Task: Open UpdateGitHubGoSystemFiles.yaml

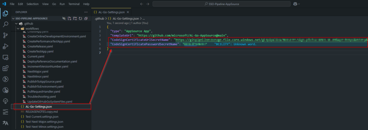Action: [x=50, y=101]
